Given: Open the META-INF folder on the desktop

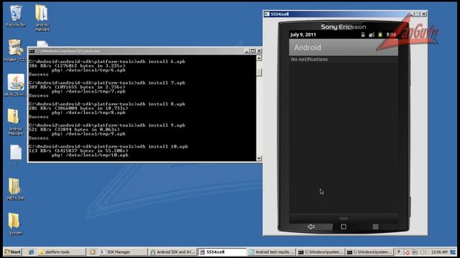Looking at the screenshot, I should pos(15,189).
